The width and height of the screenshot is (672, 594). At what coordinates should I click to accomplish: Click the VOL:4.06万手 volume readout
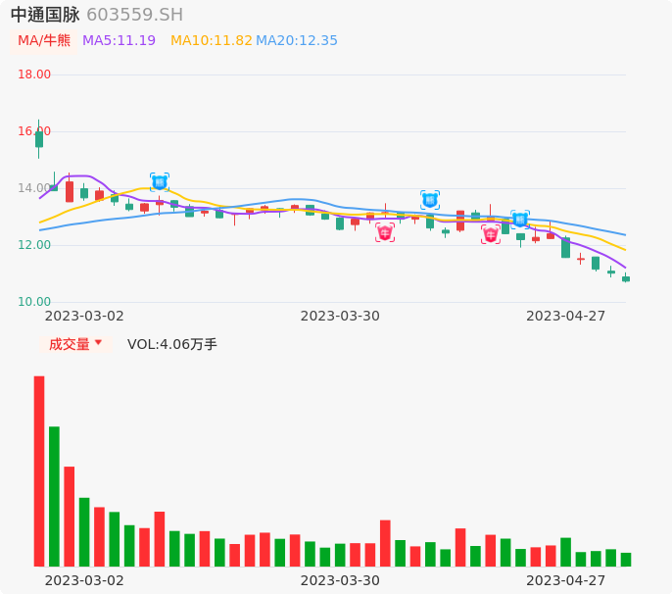(172, 344)
